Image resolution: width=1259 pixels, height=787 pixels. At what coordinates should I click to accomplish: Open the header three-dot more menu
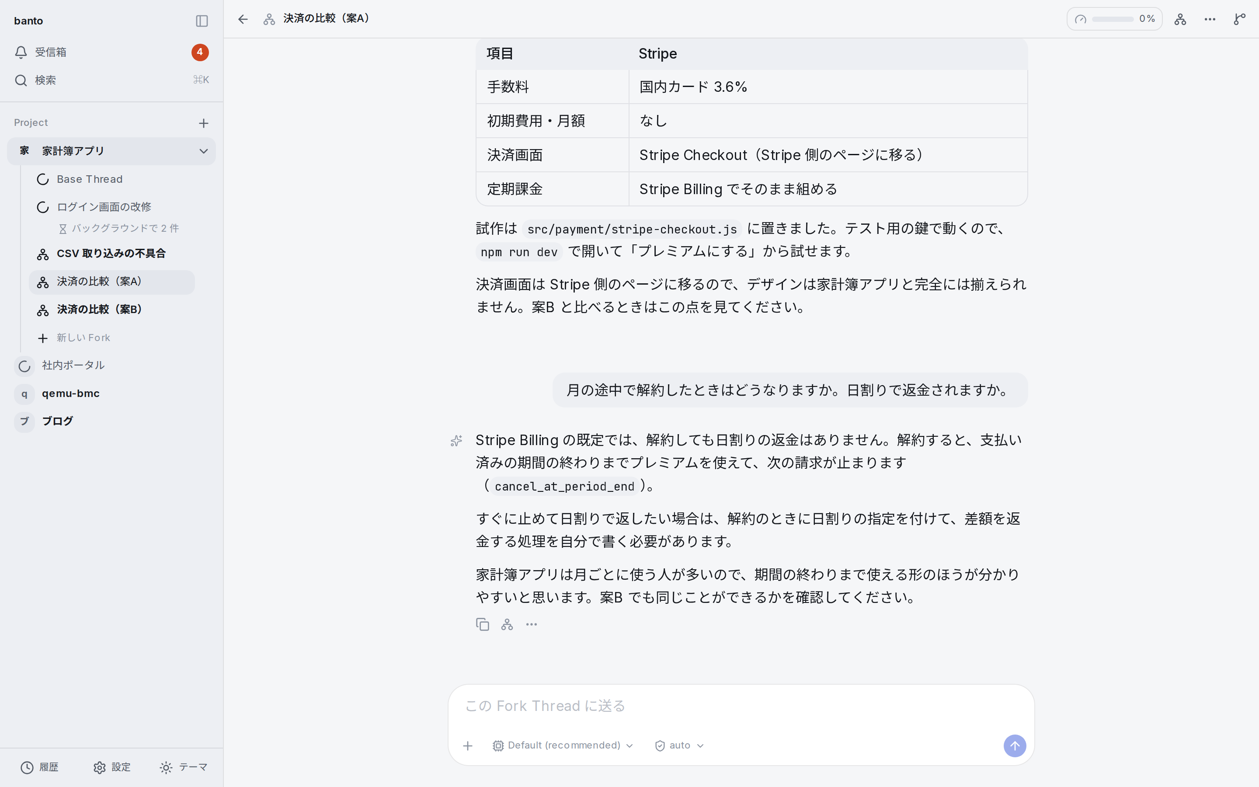tap(1210, 19)
